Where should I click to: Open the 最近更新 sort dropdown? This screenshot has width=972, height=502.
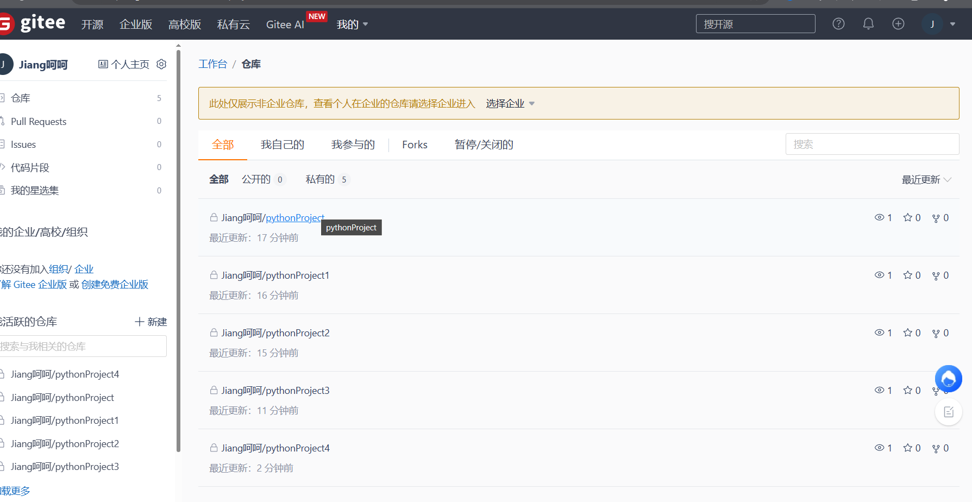pyautogui.click(x=926, y=180)
